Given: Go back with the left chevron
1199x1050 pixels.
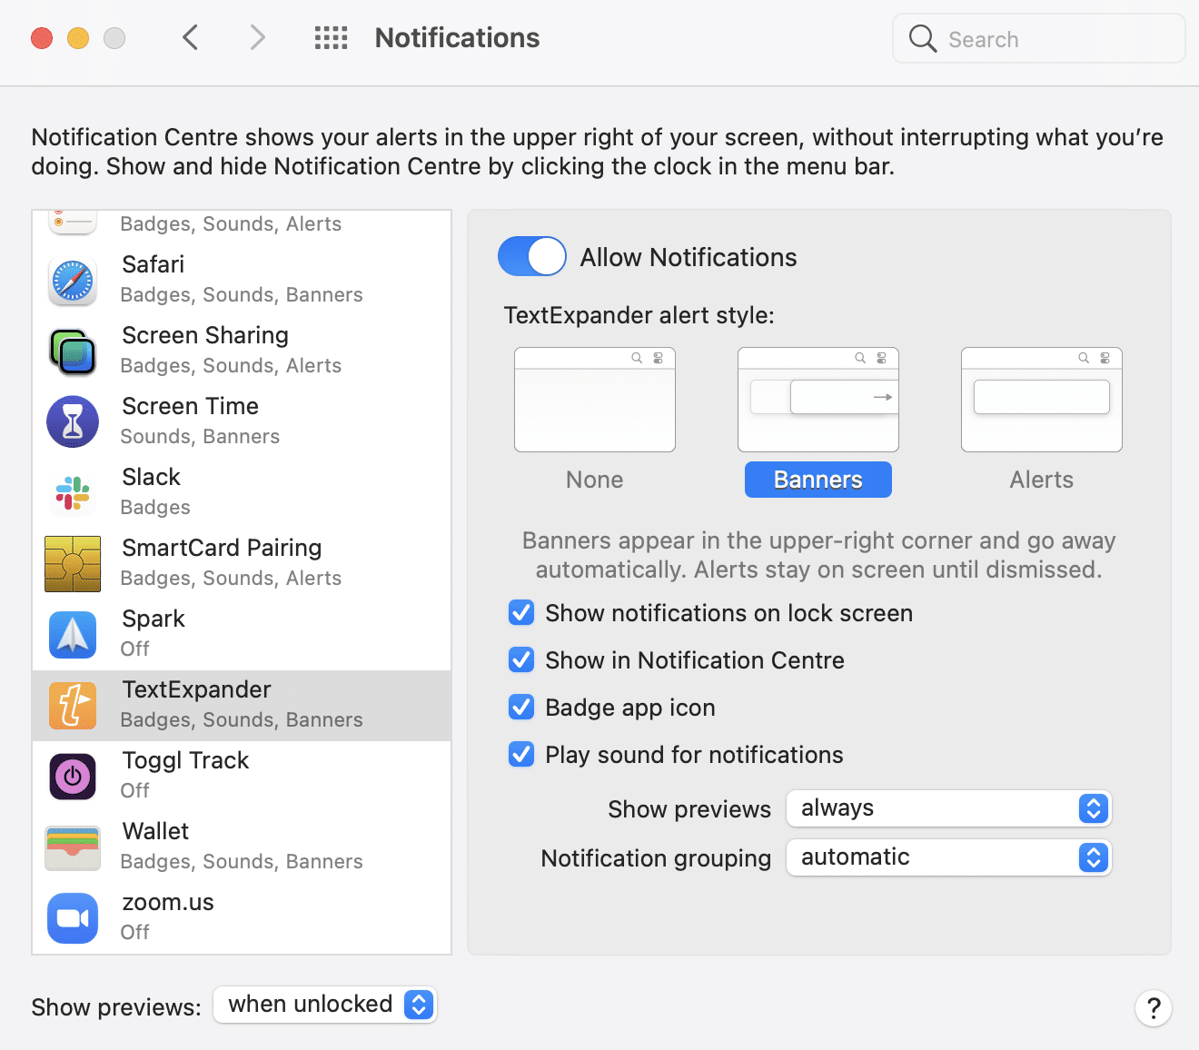Looking at the screenshot, I should pyautogui.click(x=190, y=37).
